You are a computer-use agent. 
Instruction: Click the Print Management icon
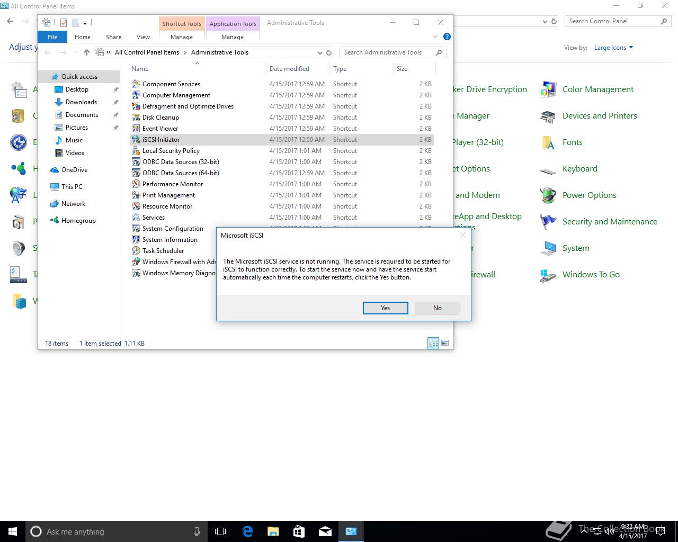click(136, 195)
